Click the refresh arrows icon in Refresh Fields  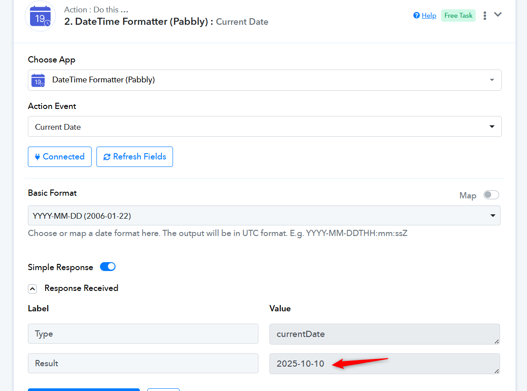pos(107,157)
